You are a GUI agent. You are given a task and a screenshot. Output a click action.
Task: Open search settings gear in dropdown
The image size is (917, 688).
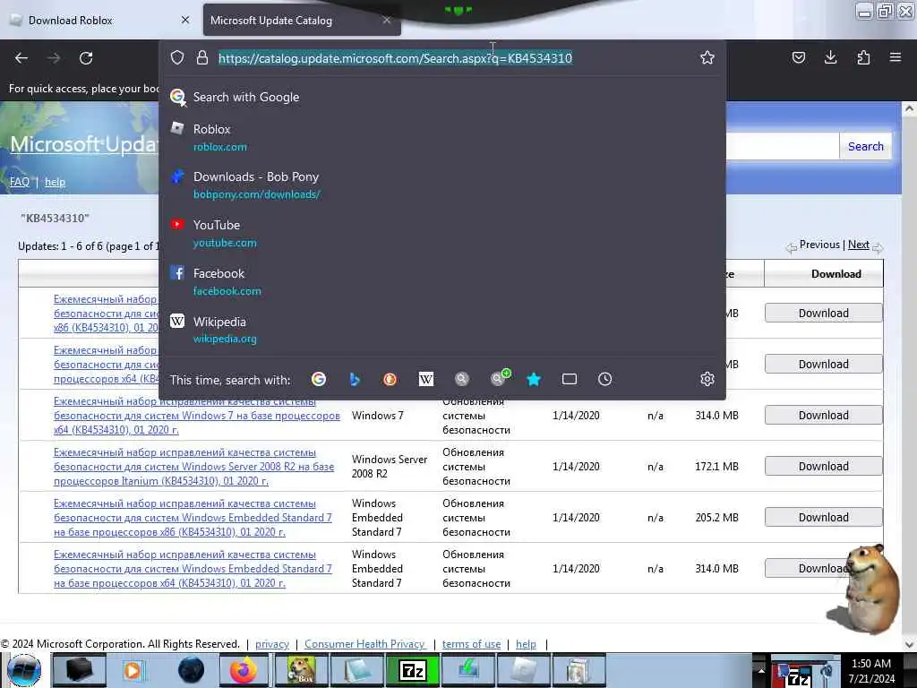(707, 379)
